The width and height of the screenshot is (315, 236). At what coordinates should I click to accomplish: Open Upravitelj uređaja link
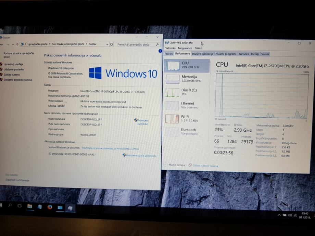13,64
